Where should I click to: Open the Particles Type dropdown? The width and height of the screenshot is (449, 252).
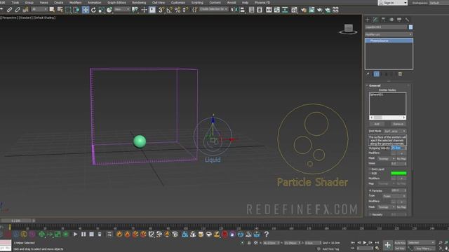[x=394, y=196]
